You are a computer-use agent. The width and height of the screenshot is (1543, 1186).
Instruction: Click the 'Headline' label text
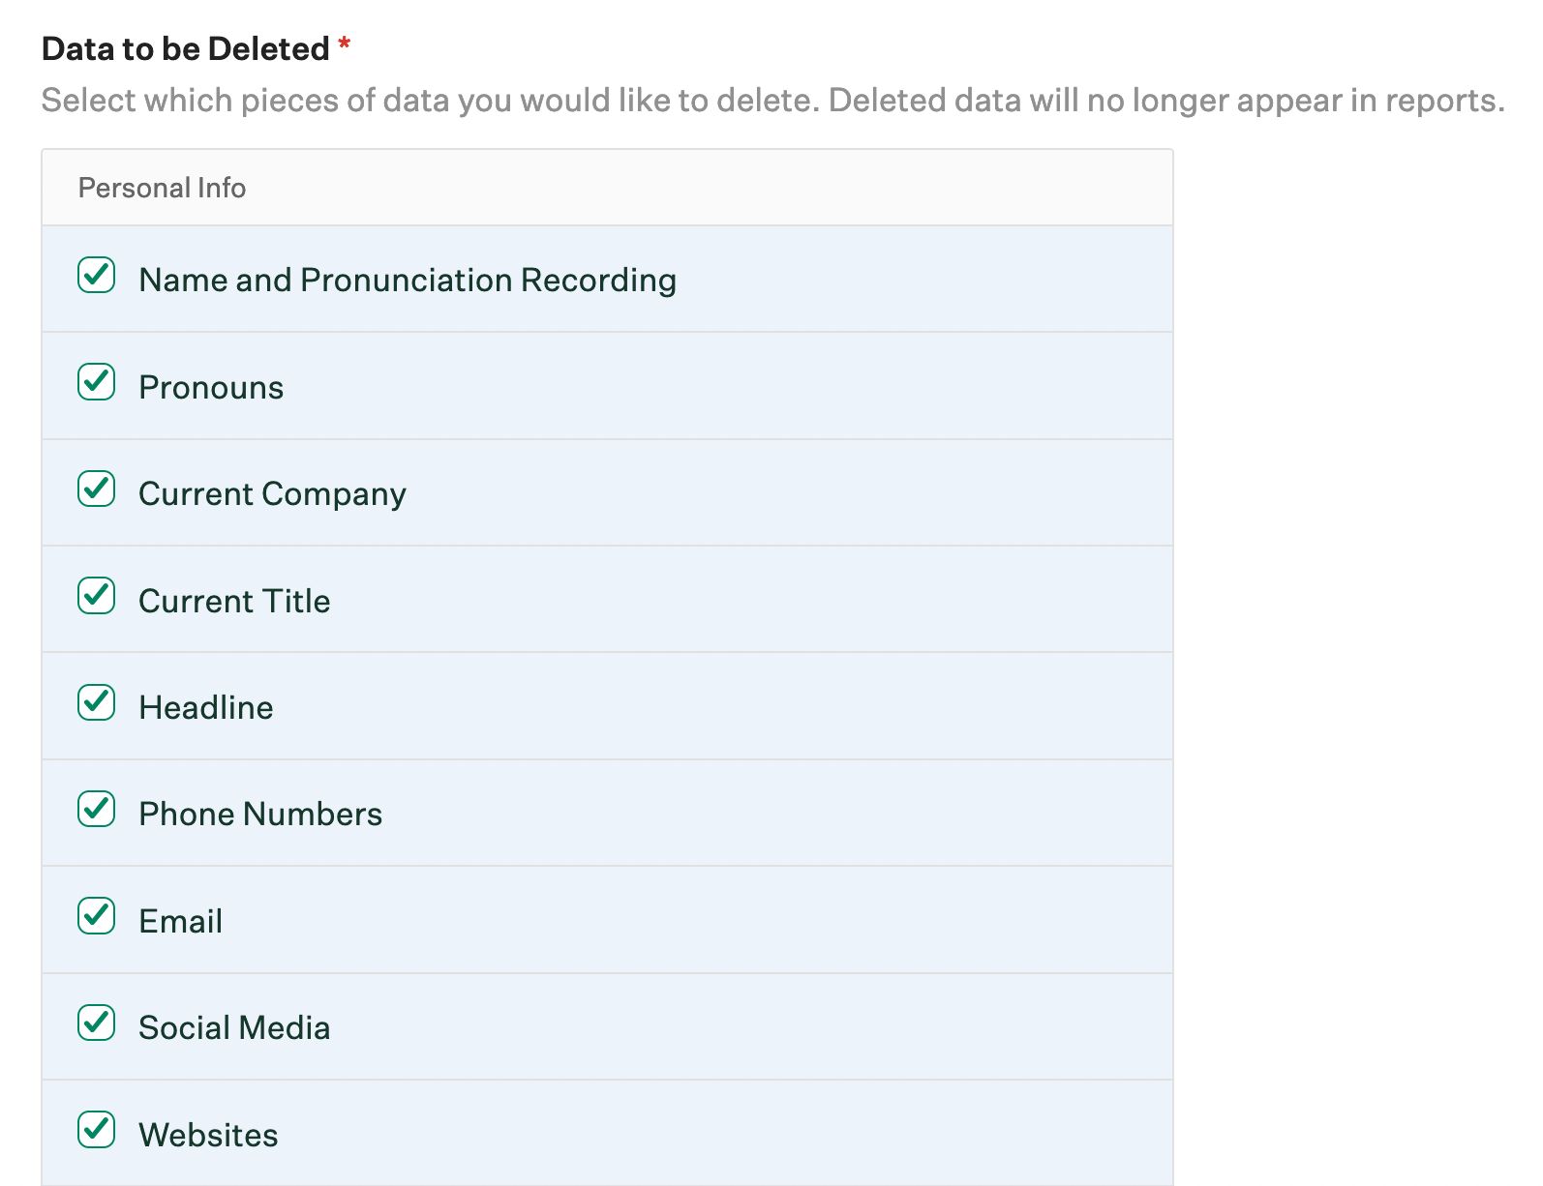pyautogui.click(x=206, y=708)
